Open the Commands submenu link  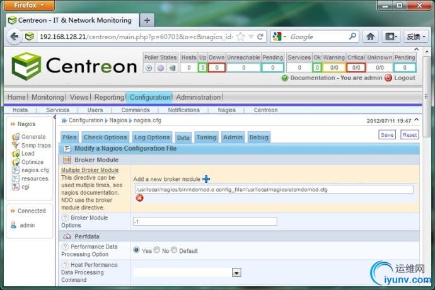136,110
